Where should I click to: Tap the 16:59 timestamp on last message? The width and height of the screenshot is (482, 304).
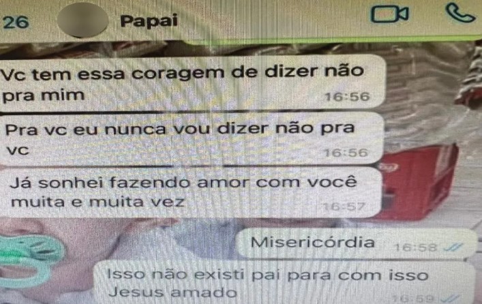point(413,299)
